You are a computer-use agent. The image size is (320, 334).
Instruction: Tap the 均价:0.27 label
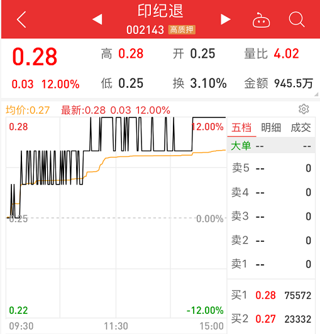point(28,110)
